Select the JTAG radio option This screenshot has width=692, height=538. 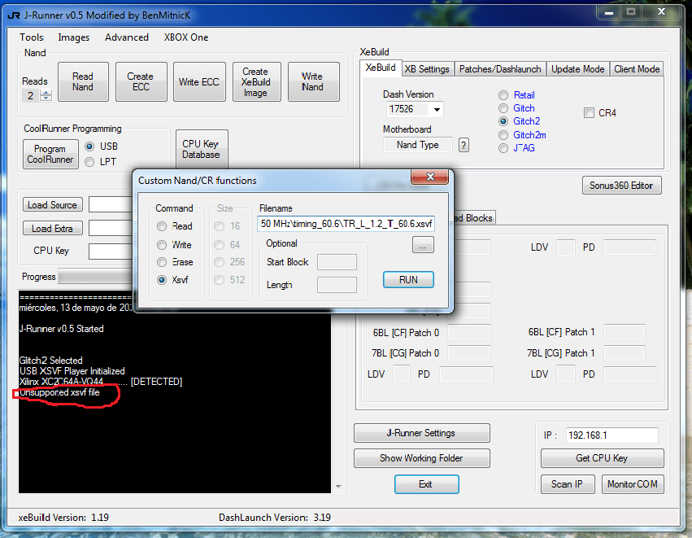click(503, 148)
